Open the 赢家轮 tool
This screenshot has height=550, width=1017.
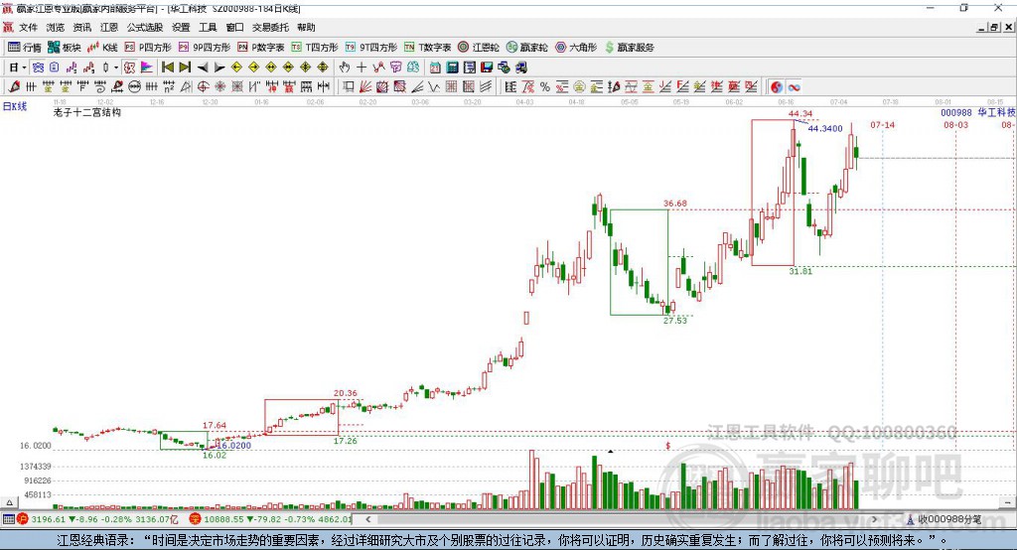click(526, 48)
